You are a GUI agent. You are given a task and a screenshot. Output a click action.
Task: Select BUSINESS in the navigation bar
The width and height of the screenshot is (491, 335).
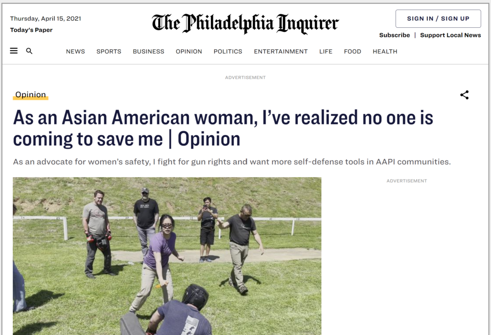[x=149, y=51]
